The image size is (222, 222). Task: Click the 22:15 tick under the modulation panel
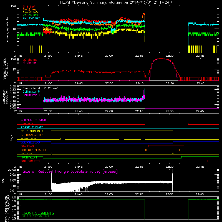(139, 111)
